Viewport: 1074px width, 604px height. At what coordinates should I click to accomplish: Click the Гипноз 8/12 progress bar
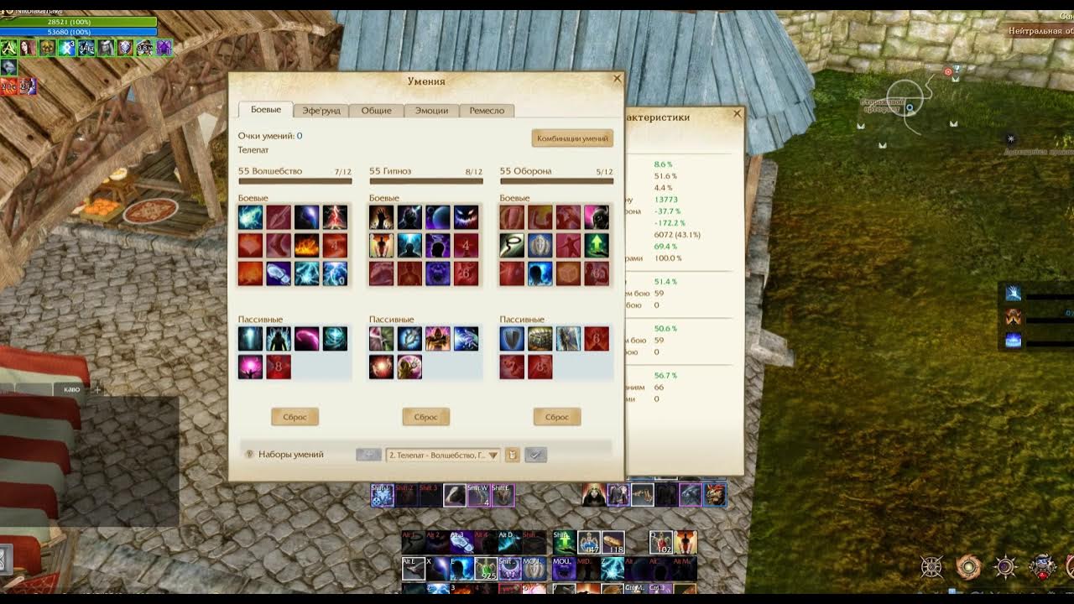click(x=426, y=180)
